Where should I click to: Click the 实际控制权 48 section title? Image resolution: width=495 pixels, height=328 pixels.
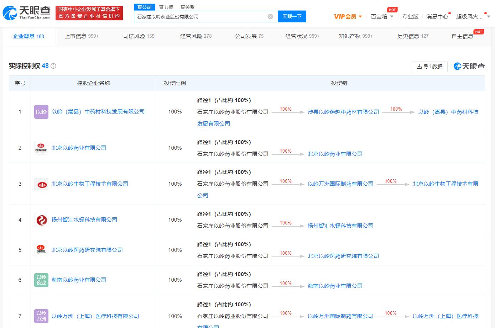29,66
